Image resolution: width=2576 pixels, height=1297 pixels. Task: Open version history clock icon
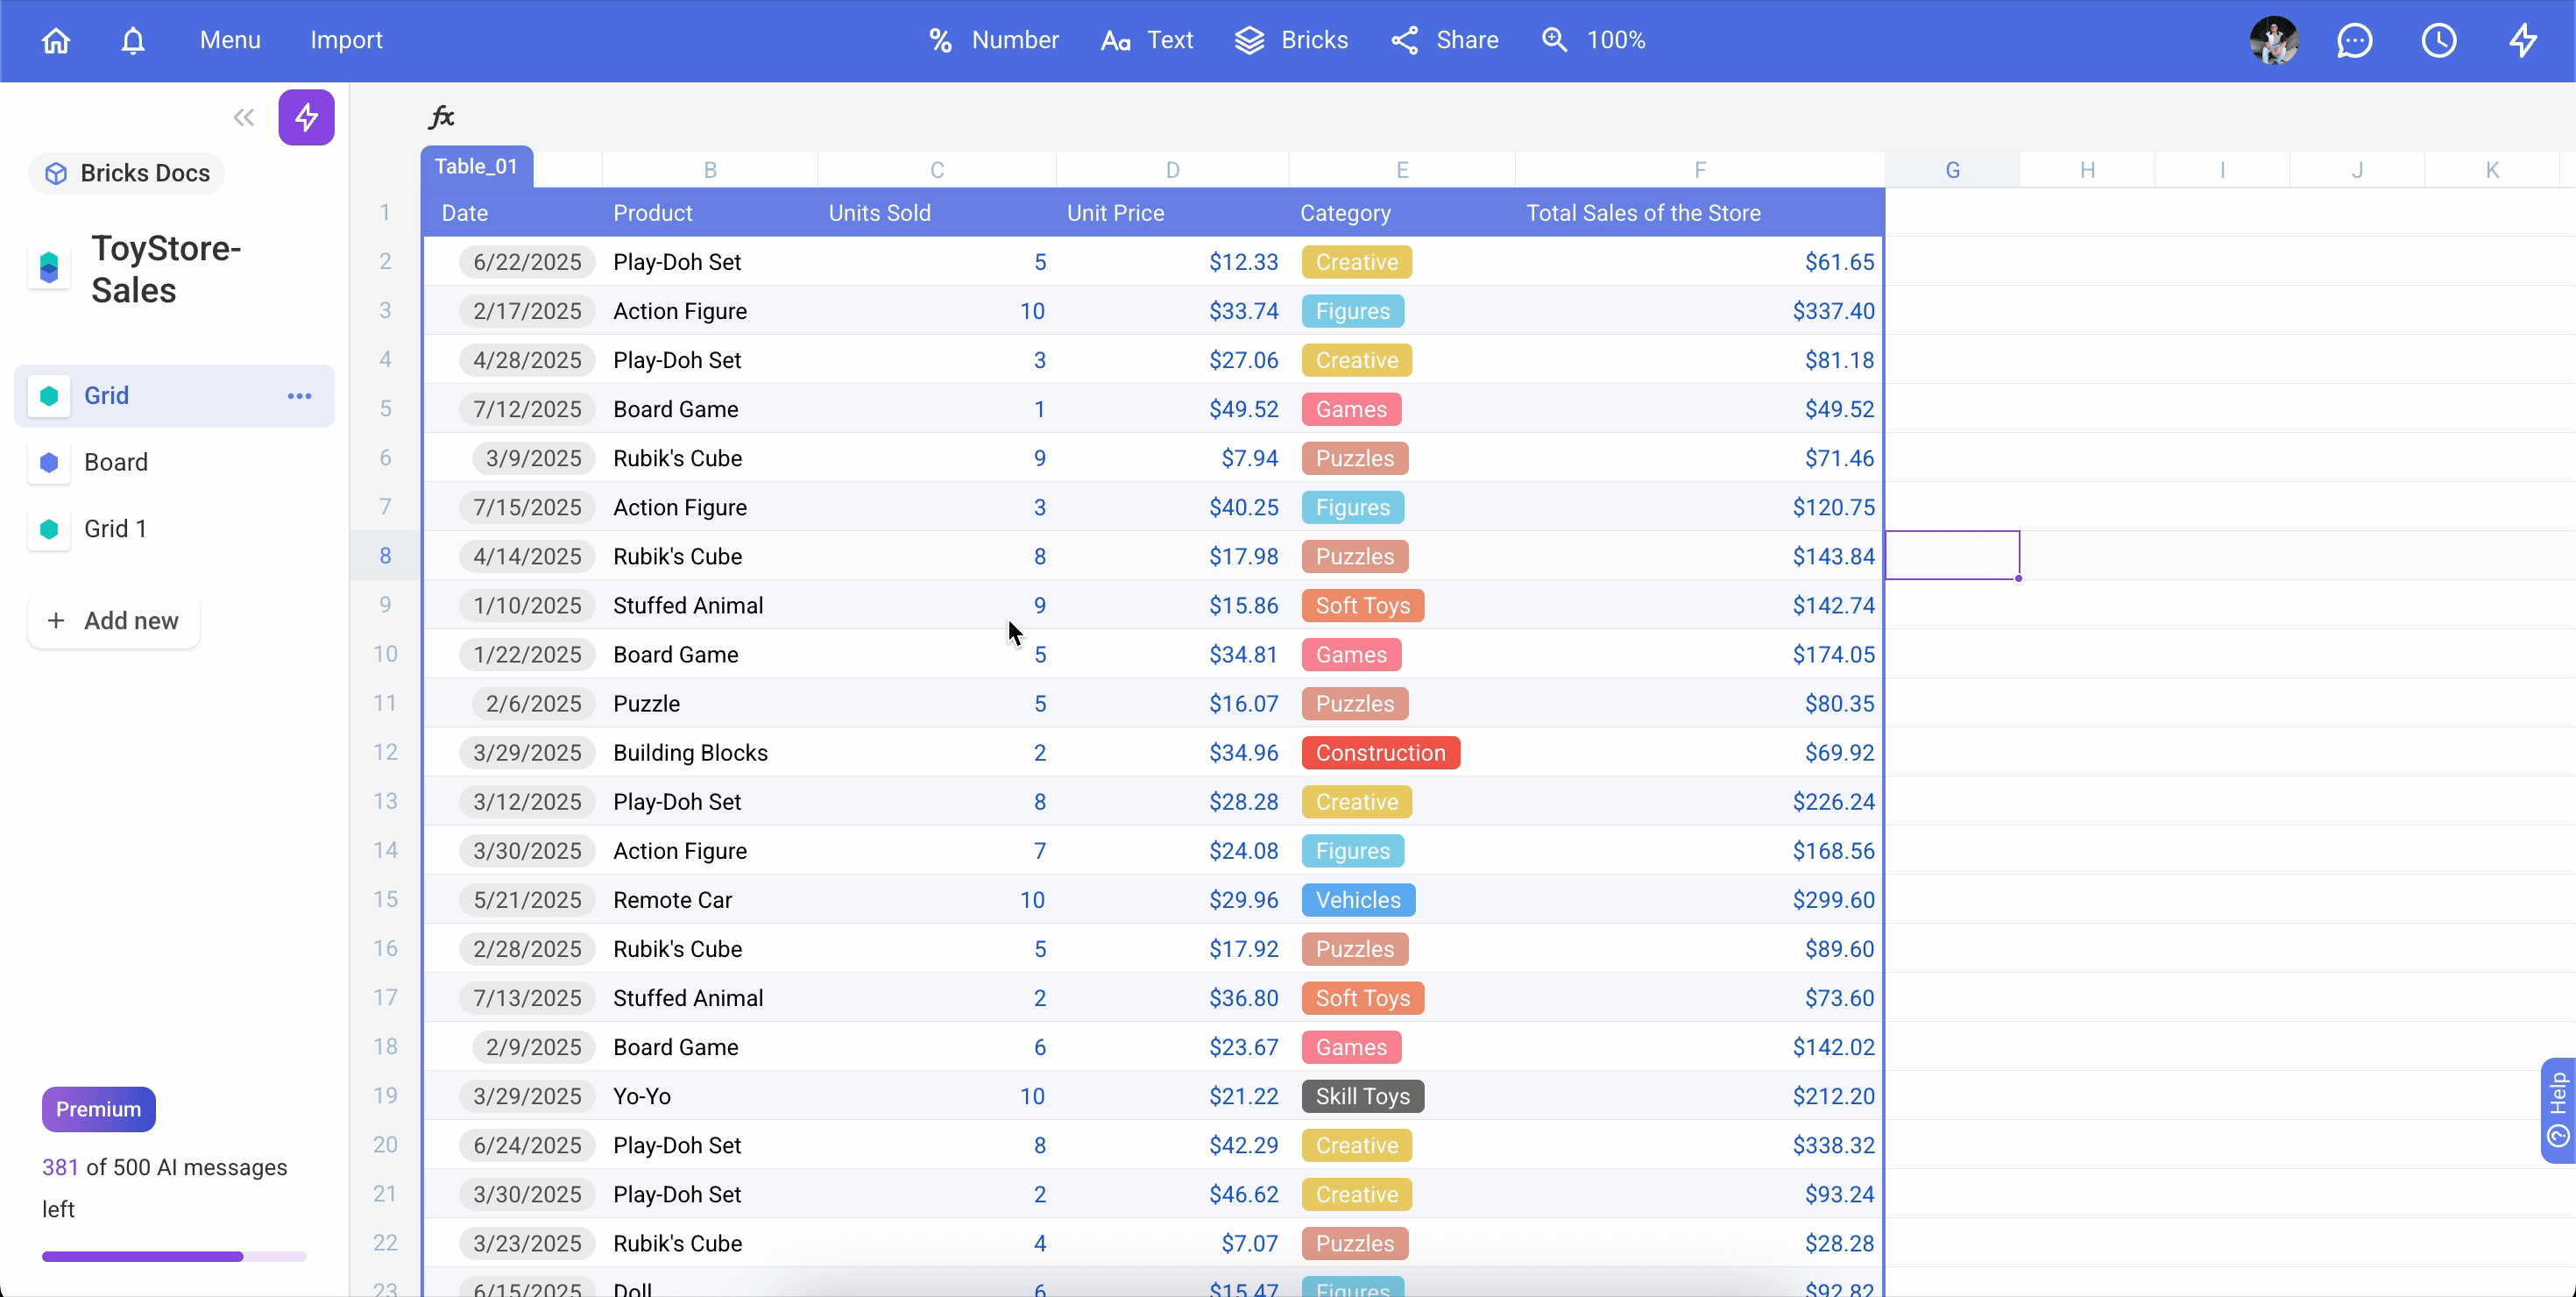tap(2439, 40)
